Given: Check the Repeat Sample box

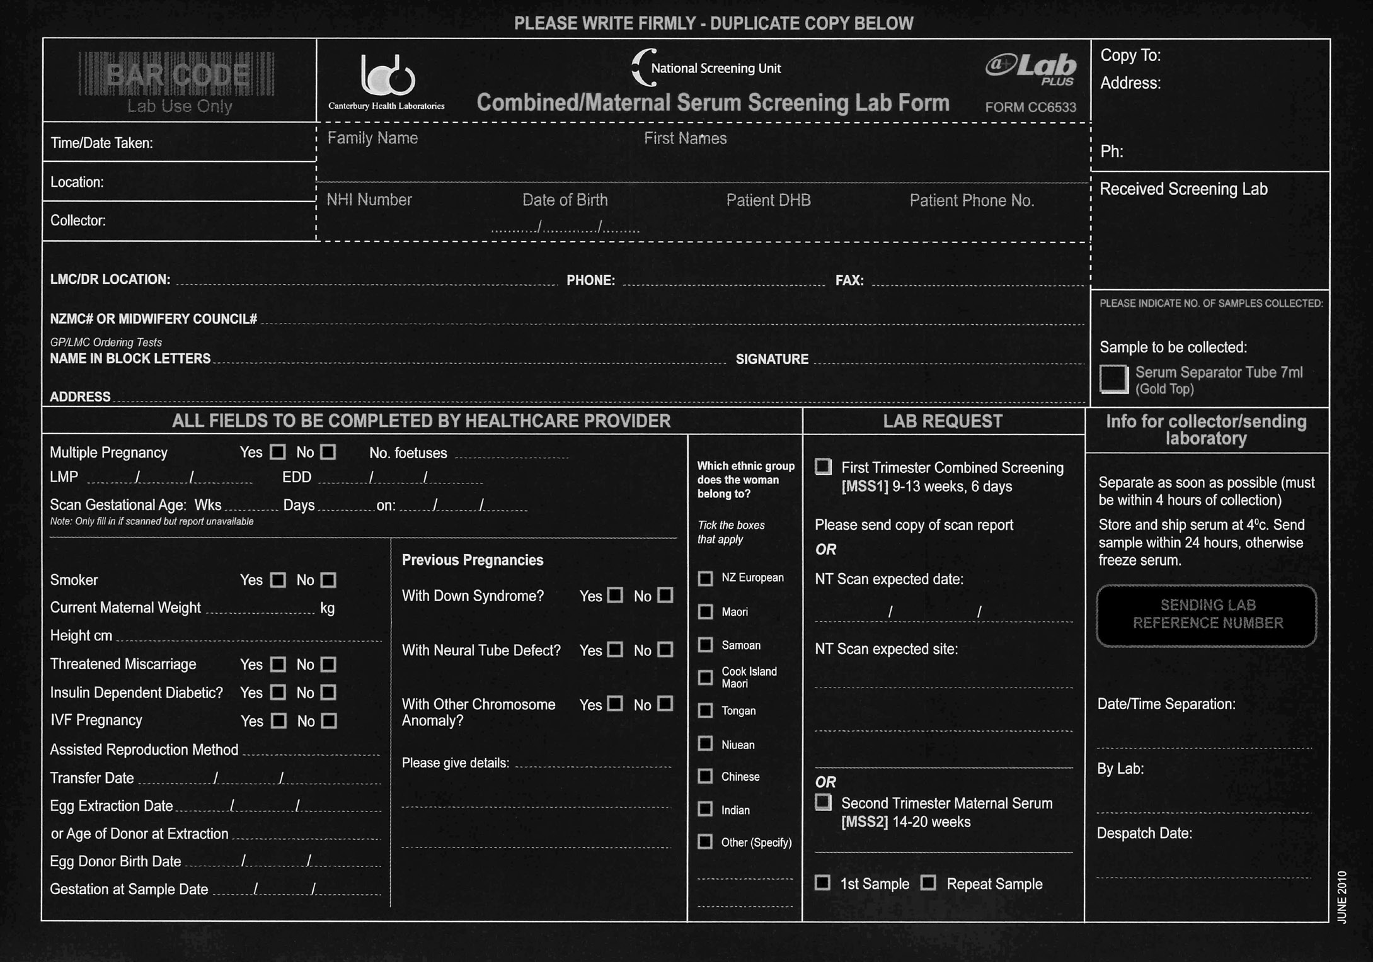Looking at the screenshot, I should tap(928, 883).
